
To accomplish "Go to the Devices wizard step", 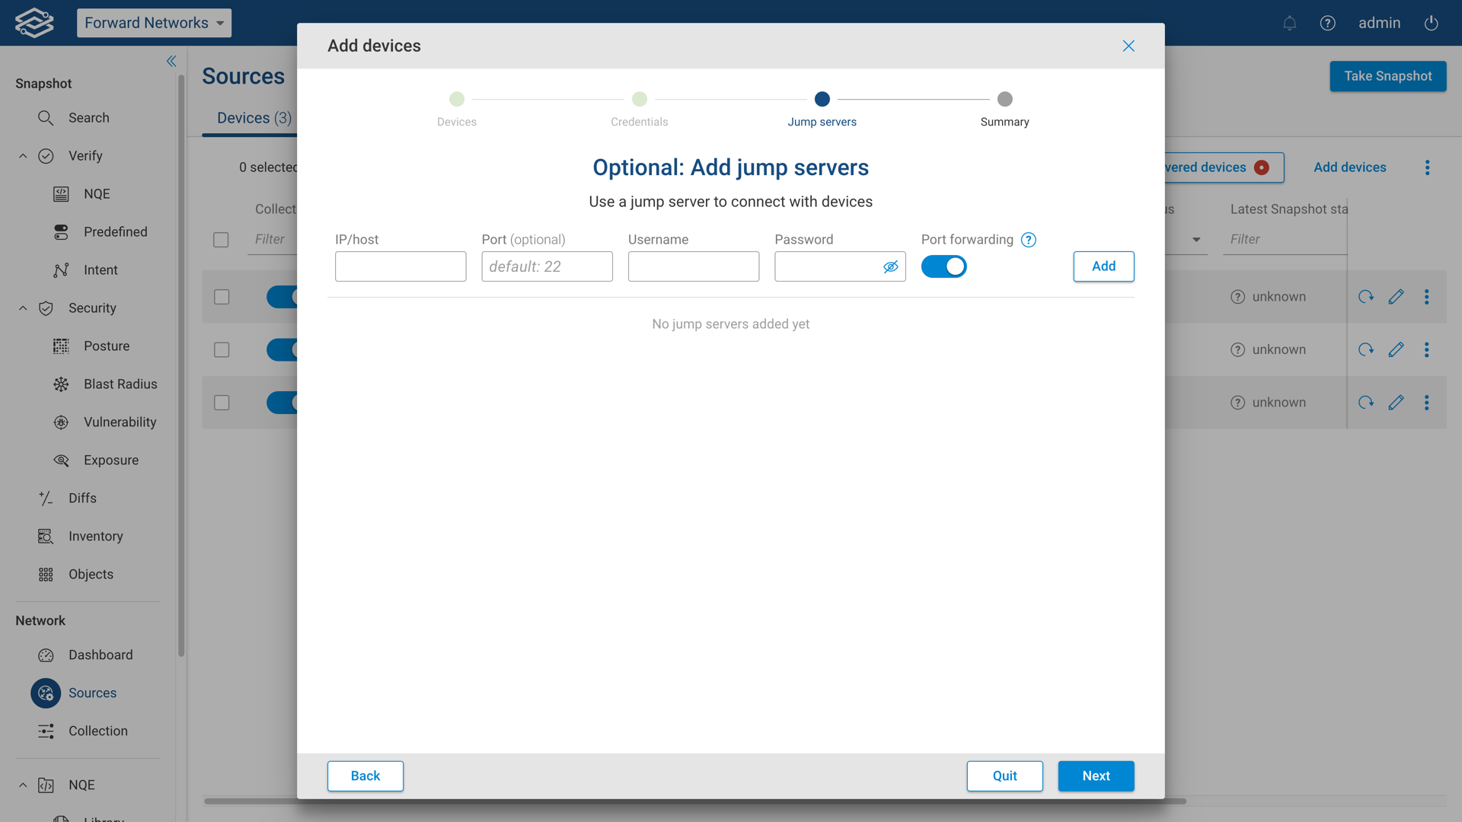I will [x=457, y=99].
